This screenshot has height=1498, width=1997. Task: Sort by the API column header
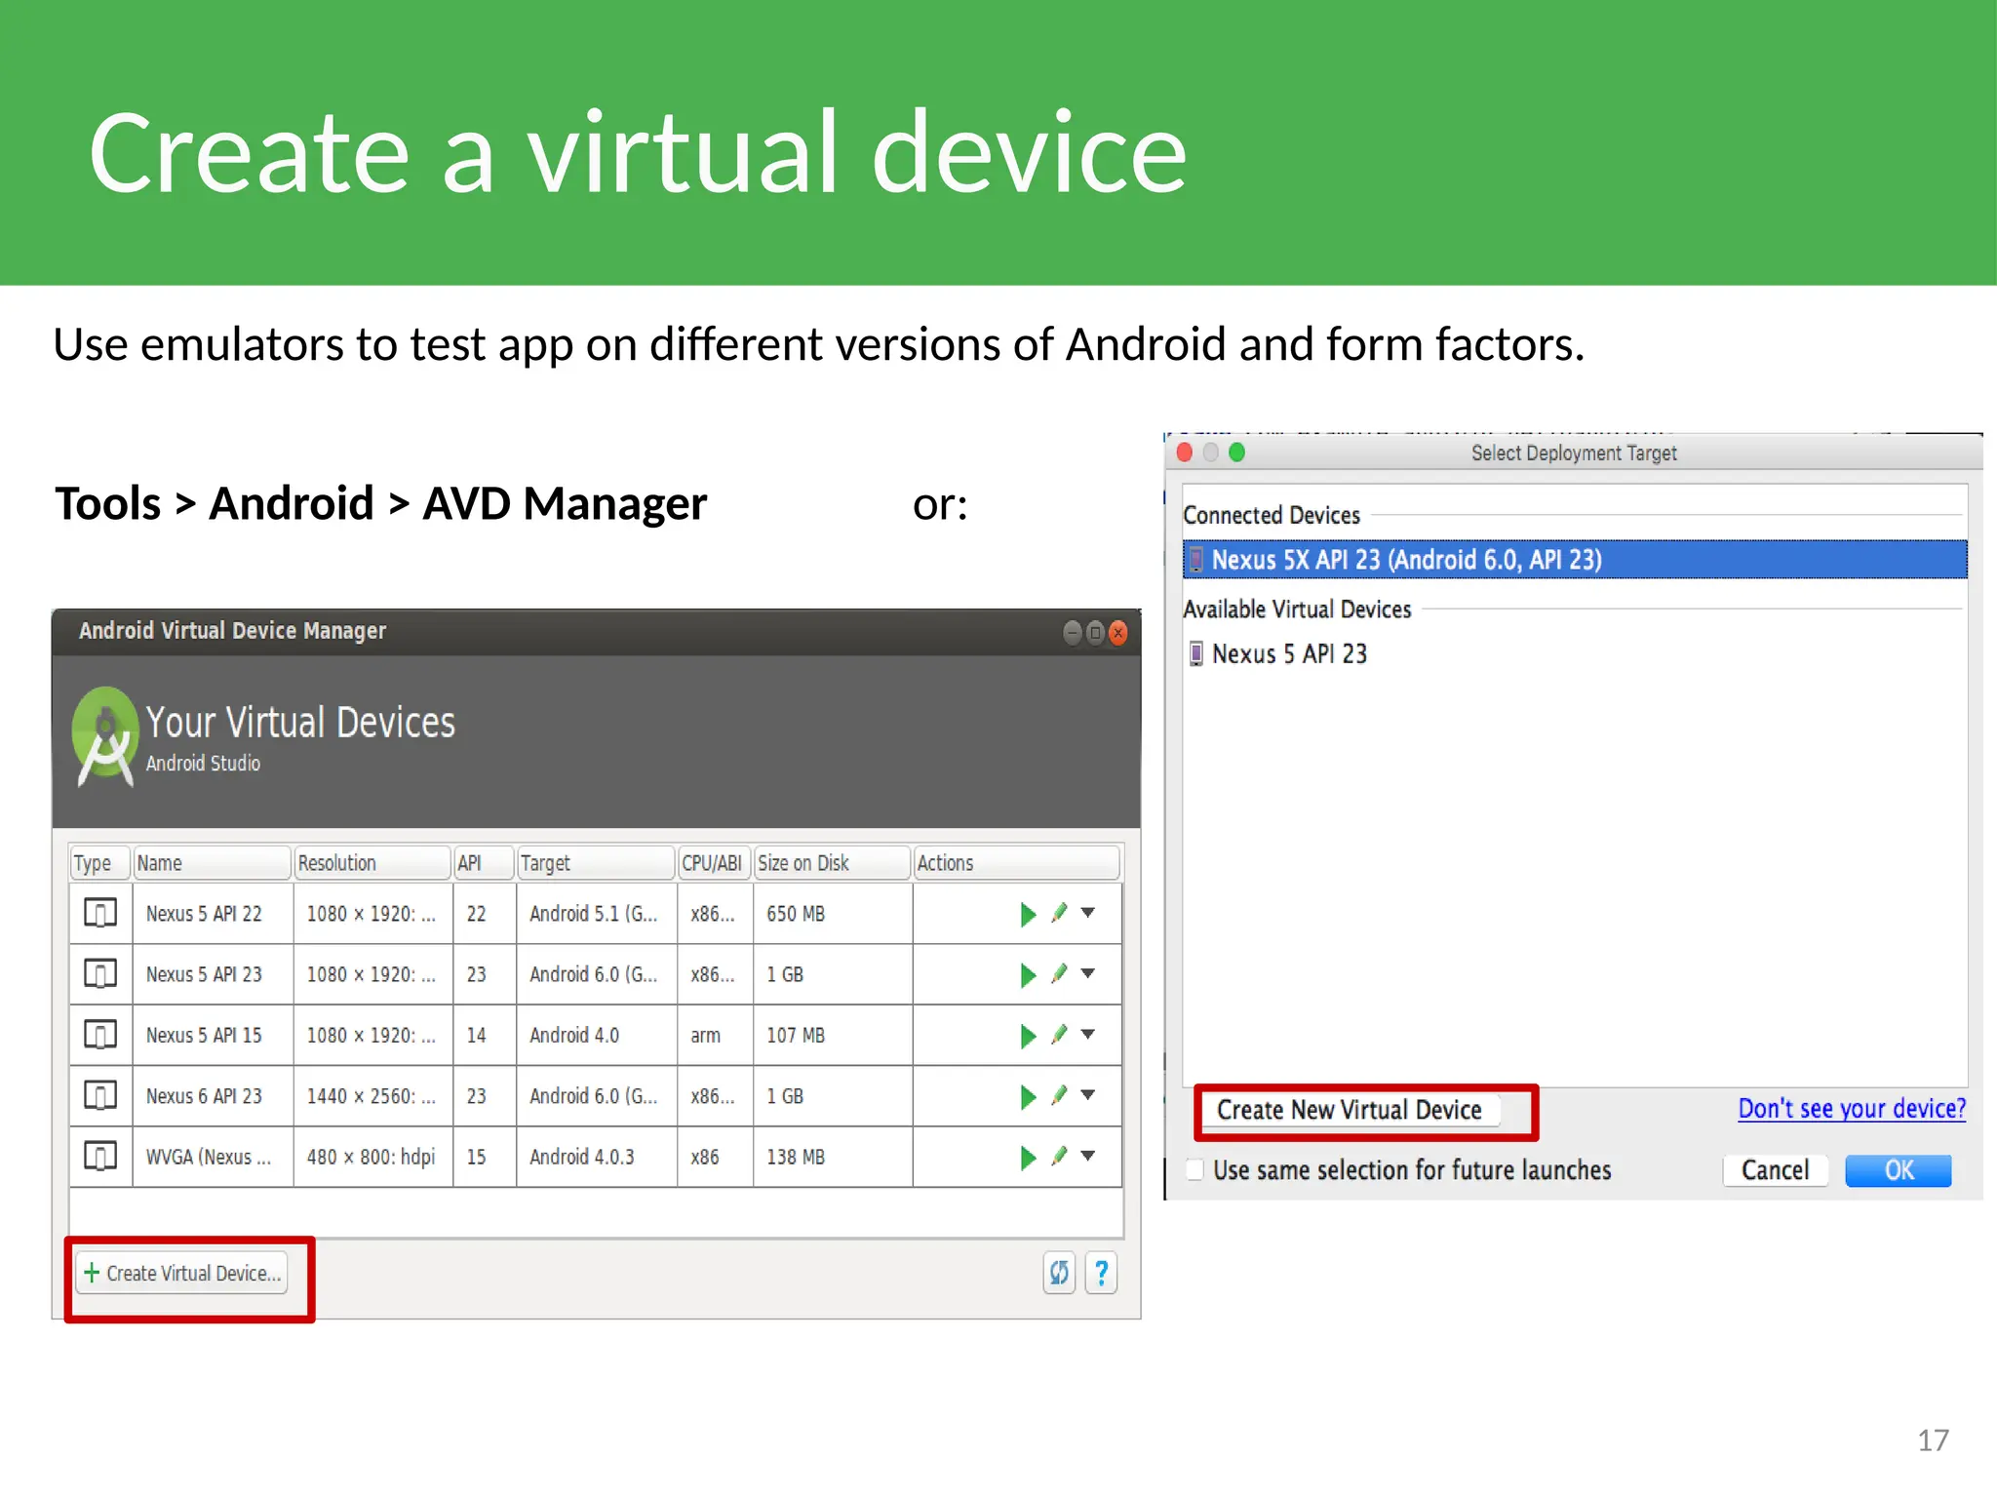click(x=484, y=863)
